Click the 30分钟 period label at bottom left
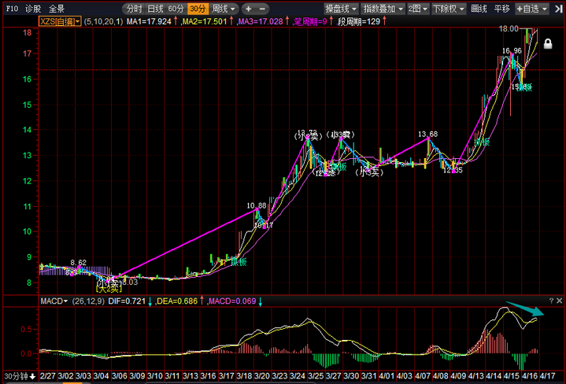 16,376
